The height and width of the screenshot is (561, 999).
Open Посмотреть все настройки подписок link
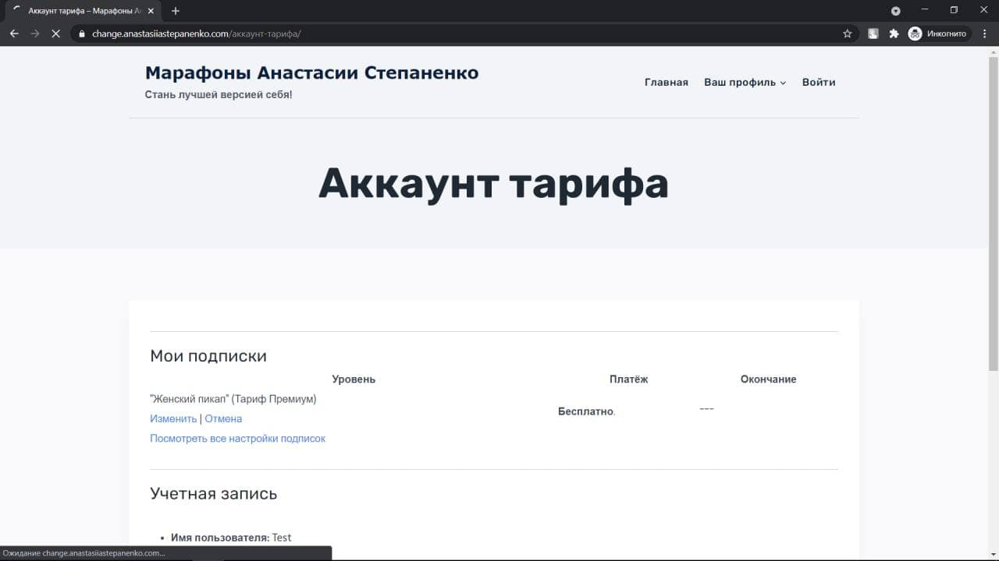(x=237, y=439)
